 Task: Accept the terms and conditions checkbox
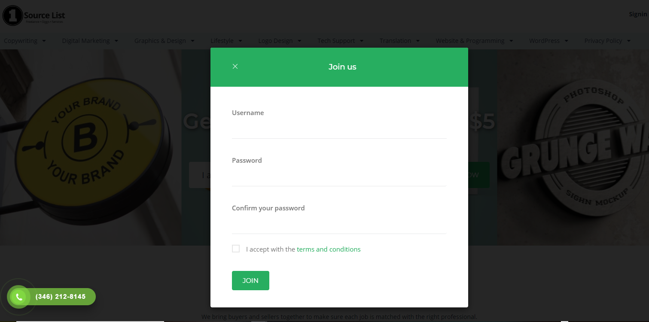tap(236, 249)
